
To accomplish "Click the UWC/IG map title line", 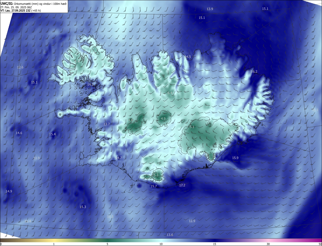I will pos(33,4).
